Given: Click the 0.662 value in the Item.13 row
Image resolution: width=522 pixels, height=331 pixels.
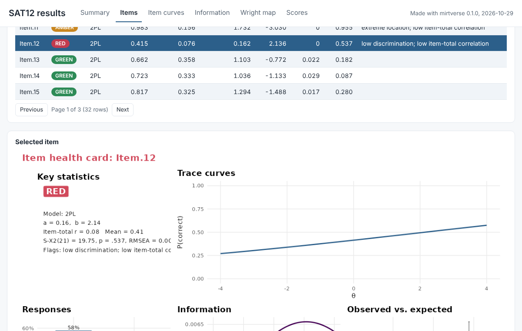Looking at the screenshot, I should 139,60.
